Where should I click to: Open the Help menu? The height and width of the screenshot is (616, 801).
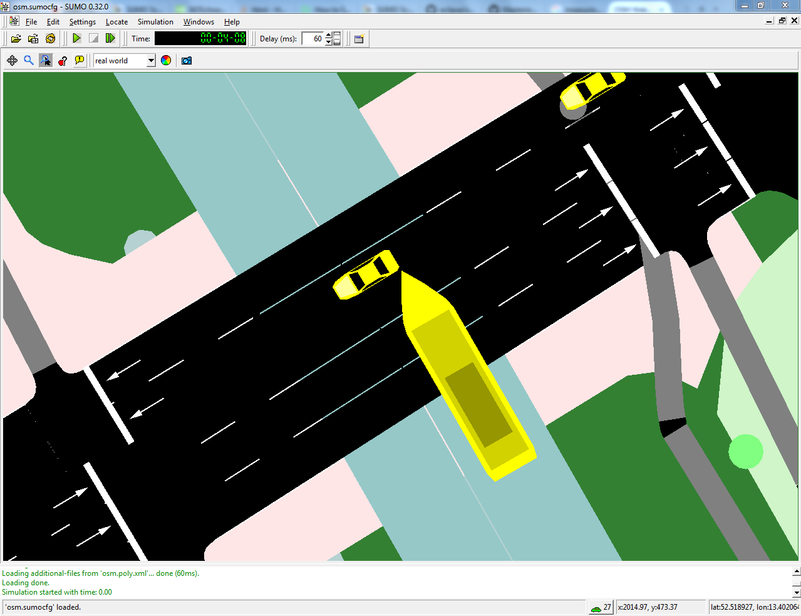[x=232, y=22]
